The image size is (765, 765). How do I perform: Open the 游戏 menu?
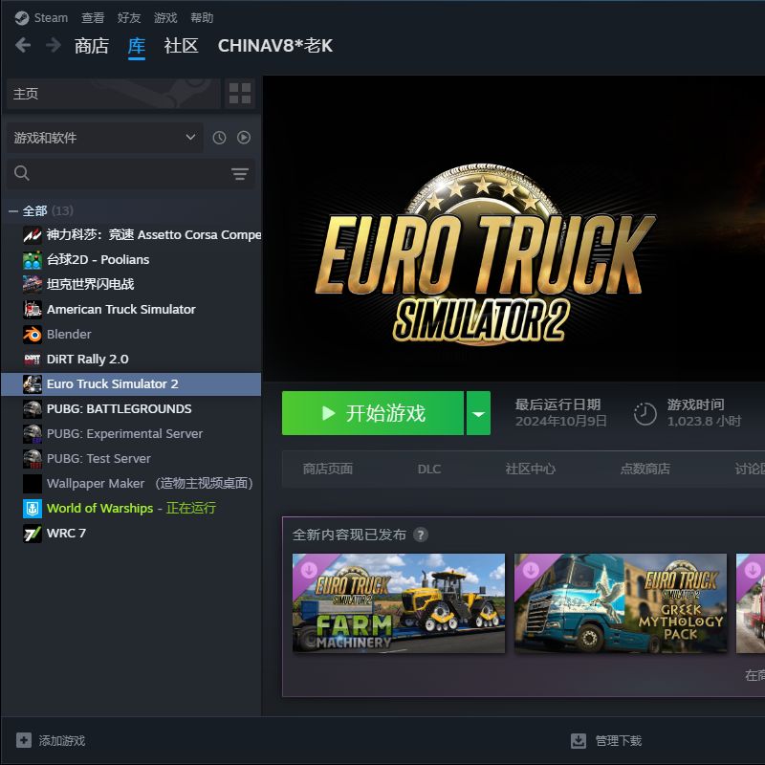165,18
